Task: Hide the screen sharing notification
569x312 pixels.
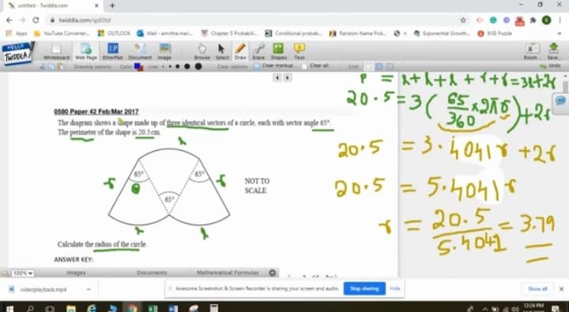Action: [x=395, y=289]
